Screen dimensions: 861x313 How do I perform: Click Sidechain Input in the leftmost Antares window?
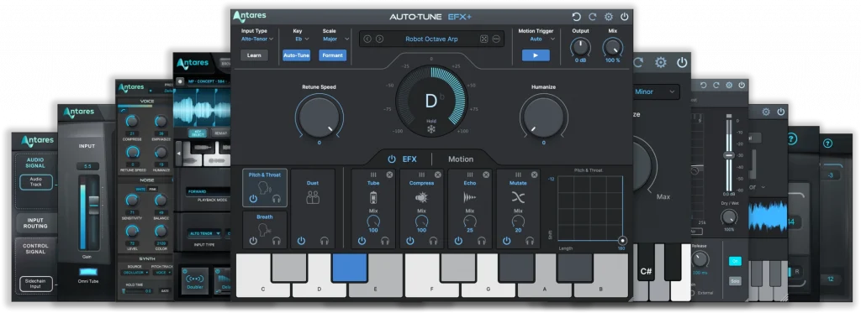click(36, 284)
